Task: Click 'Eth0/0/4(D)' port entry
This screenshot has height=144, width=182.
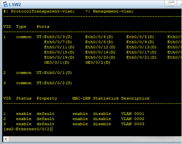Action: 99,37
